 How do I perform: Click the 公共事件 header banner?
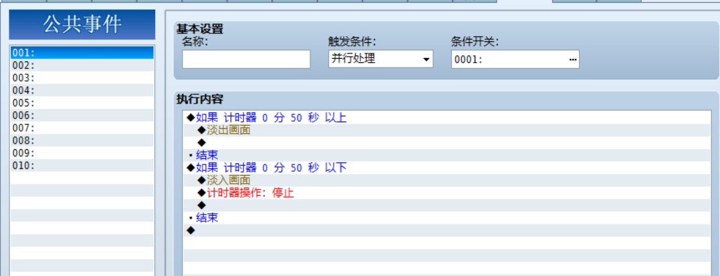pos(82,24)
